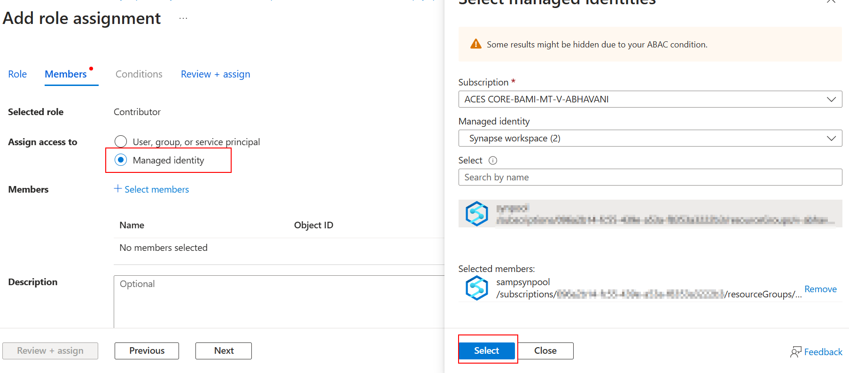849x373 pixels.
Task: Click the Name column header
Action: pos(132,225)
